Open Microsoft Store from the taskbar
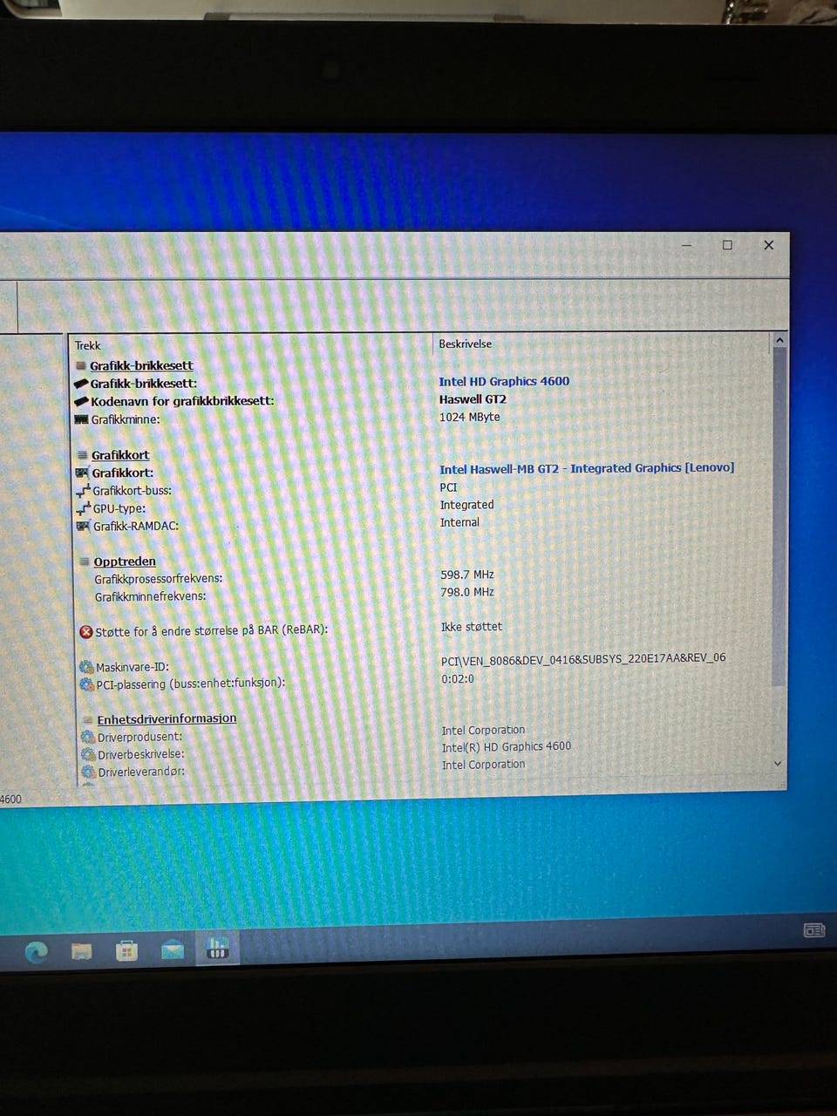The width and height of the screenshot is (837, 1116). (x=127, y=950)
